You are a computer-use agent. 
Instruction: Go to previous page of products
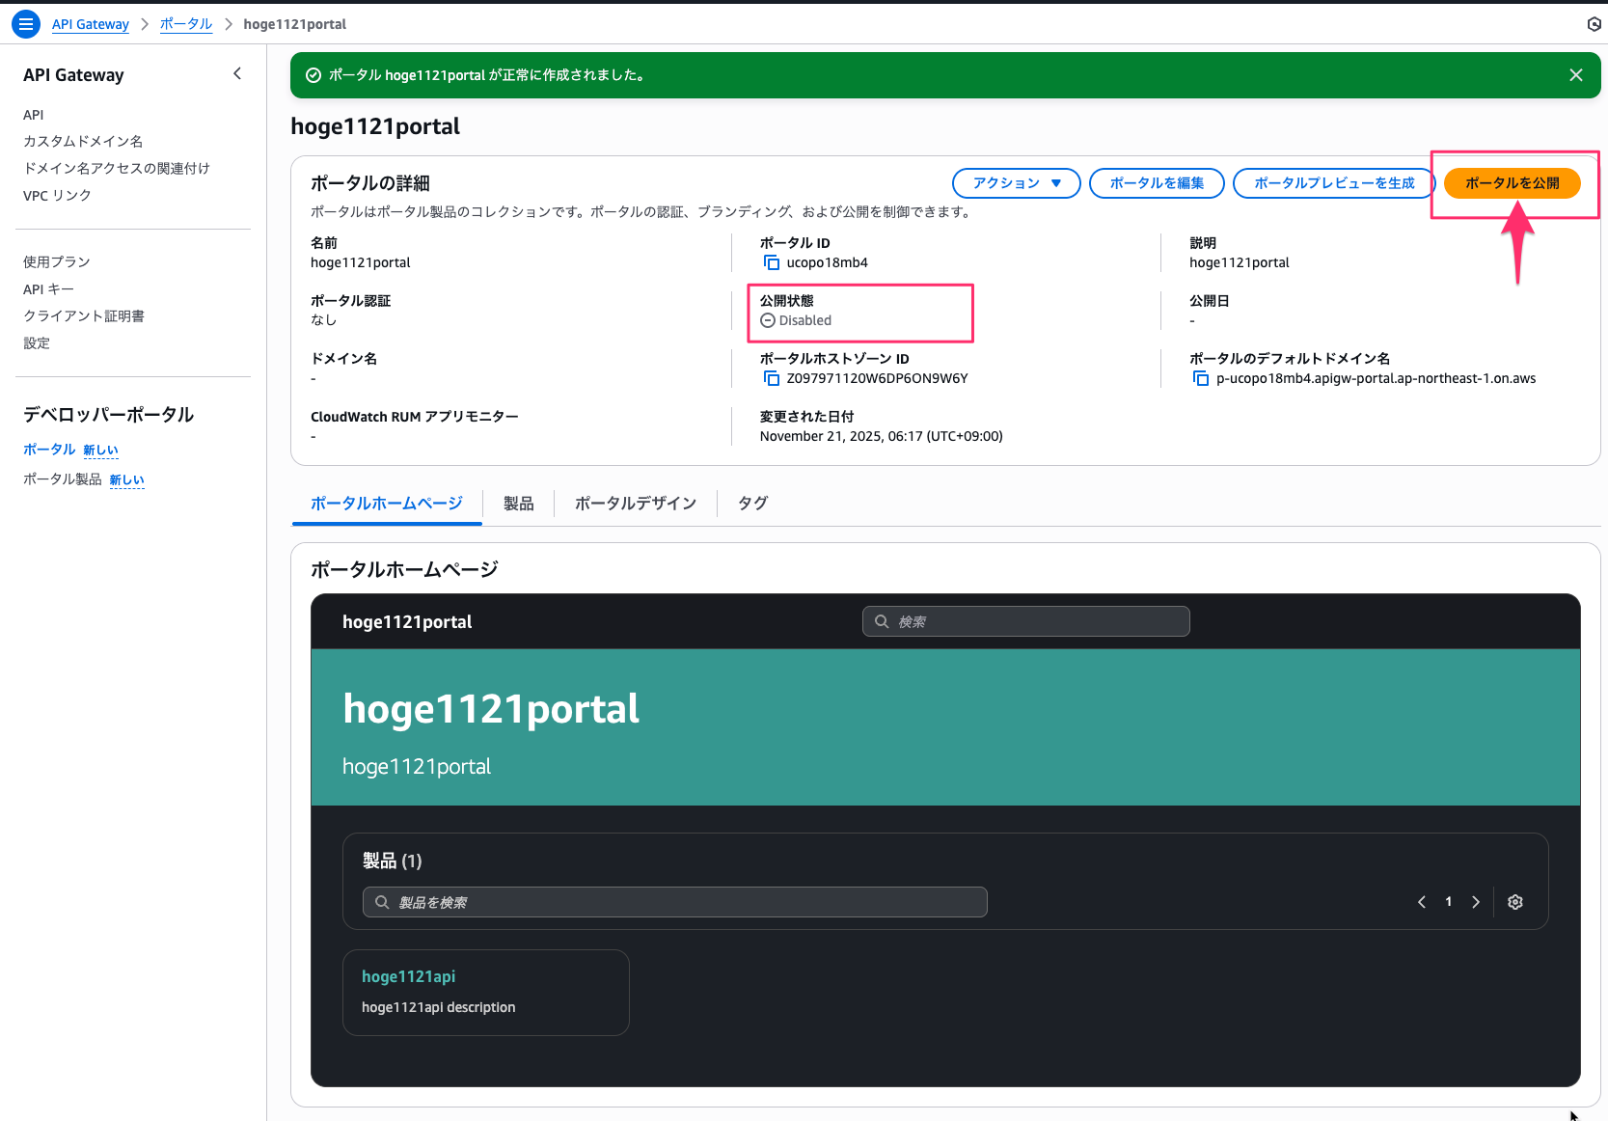1421,902
